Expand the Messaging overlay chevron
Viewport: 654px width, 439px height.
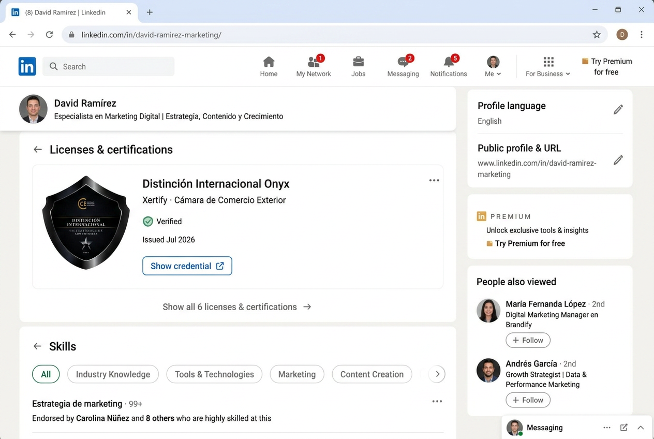(x=641, y=428)
